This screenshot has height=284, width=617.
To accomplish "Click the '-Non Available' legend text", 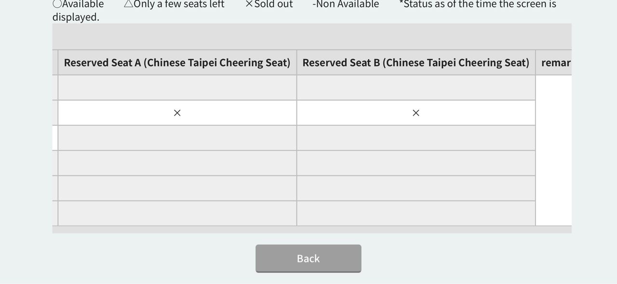I will click(x=346, y=4).
